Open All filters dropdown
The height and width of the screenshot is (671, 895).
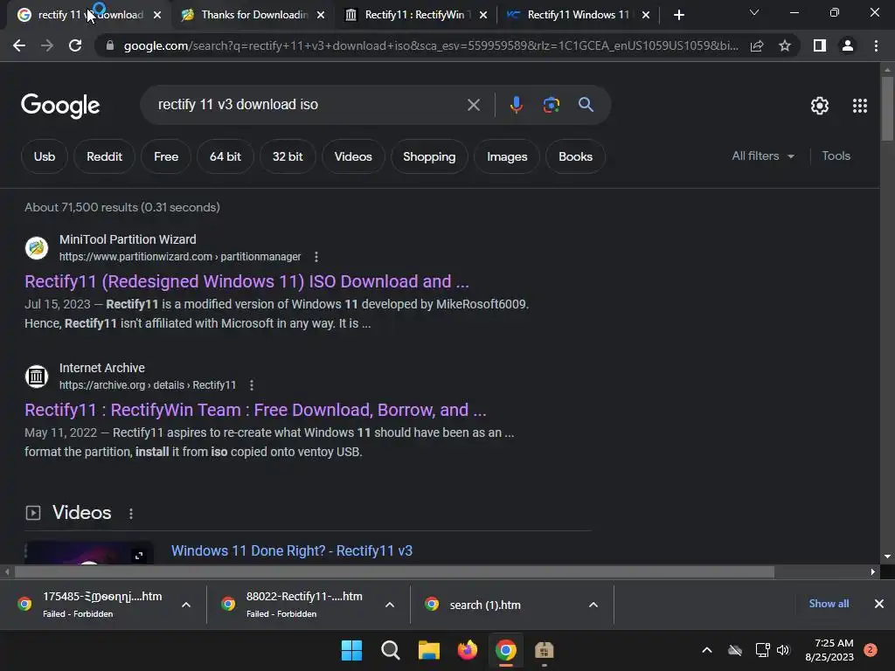pyautogui.click(x=762, y=156)
